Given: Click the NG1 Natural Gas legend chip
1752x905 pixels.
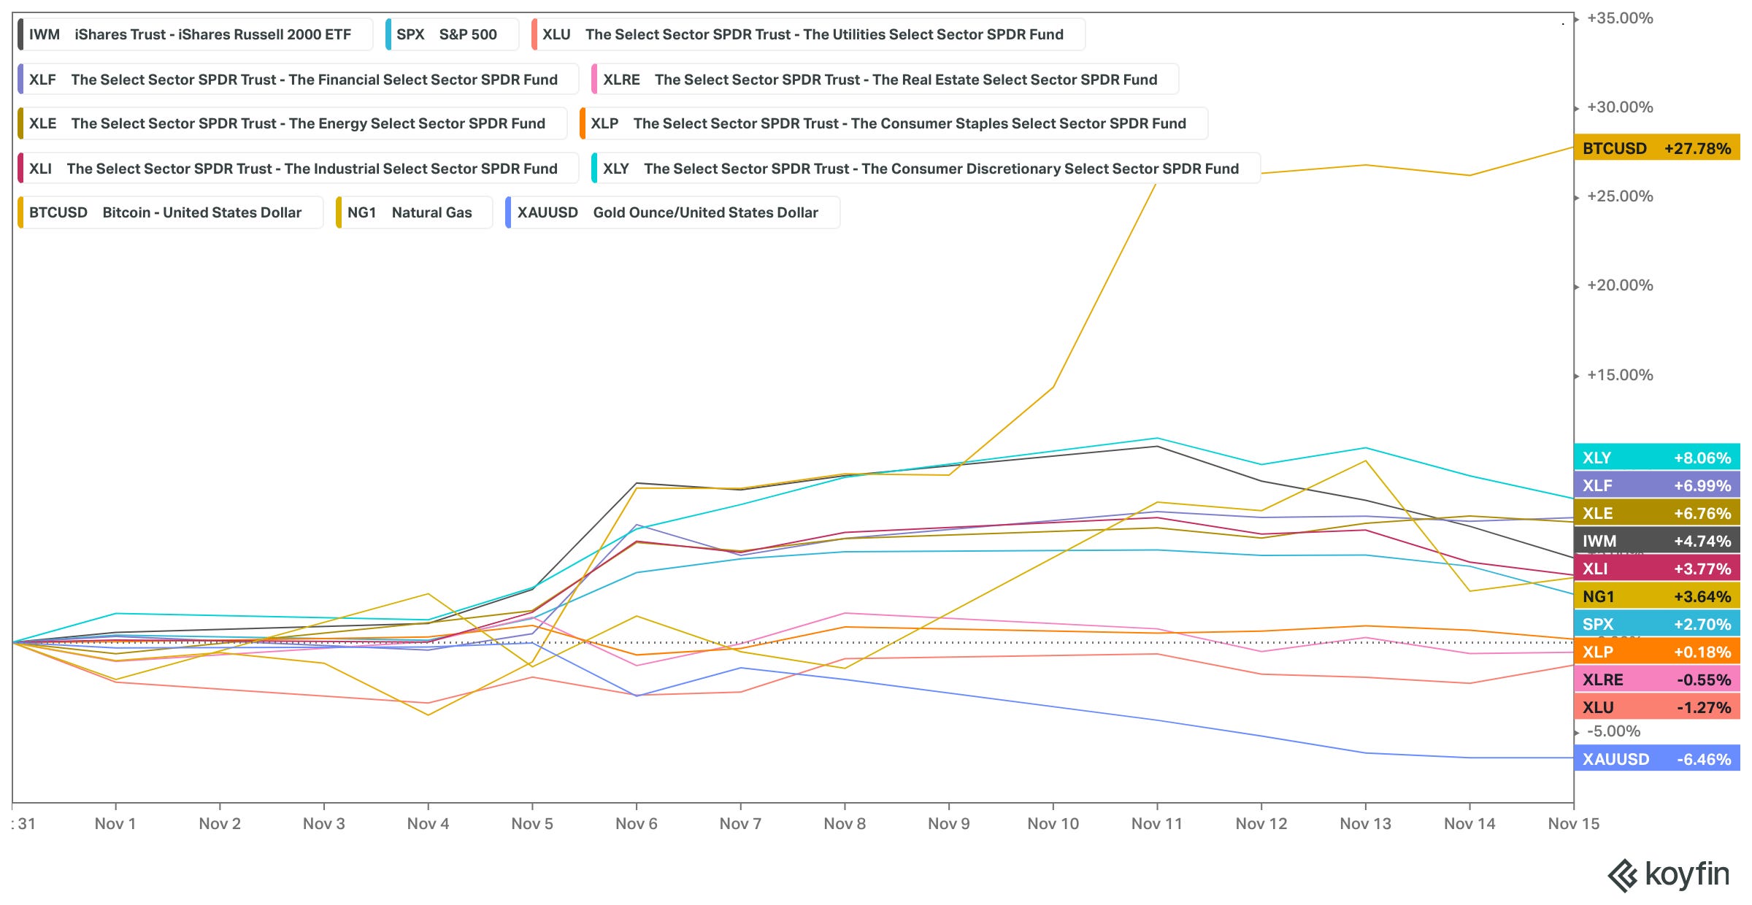Looking at the screenshot, I should [x=413, y=212].
